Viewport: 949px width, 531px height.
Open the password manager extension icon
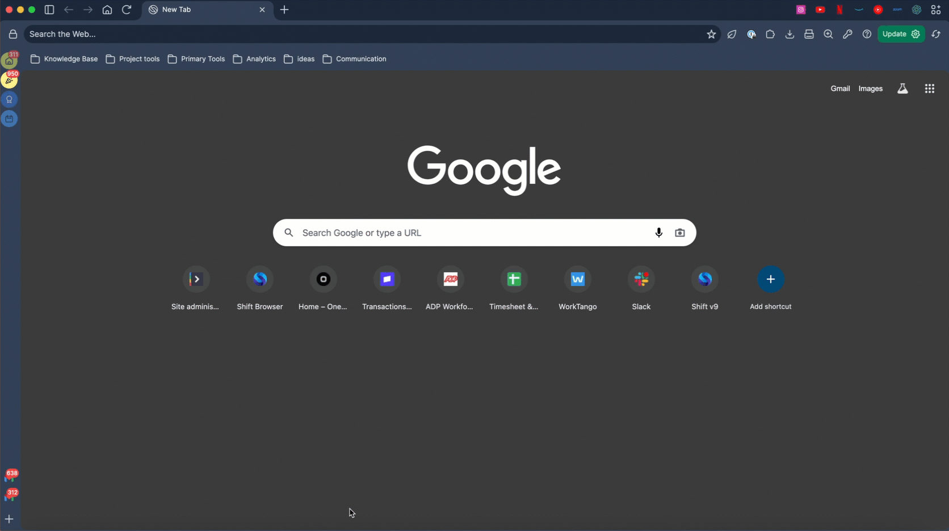751,34
